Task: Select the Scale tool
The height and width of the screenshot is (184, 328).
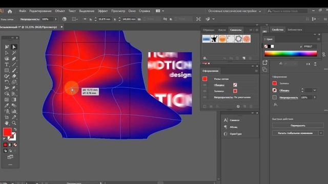Action: pos(14,82)
